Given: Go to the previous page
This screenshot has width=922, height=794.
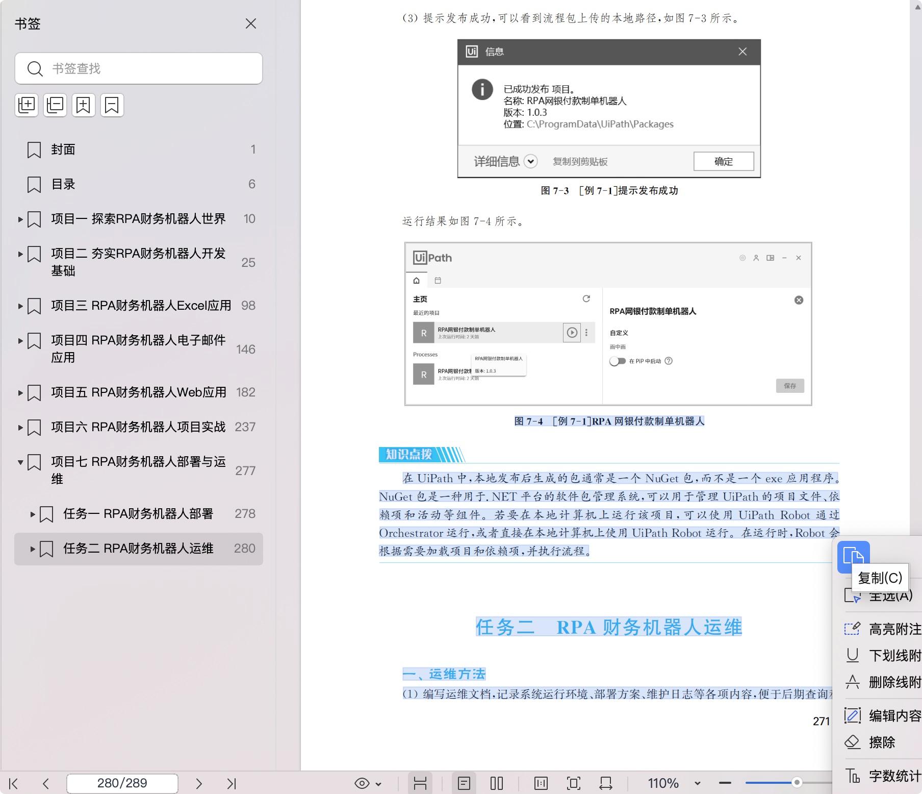Looking at the screenshot, I should (x=46, y=783).
